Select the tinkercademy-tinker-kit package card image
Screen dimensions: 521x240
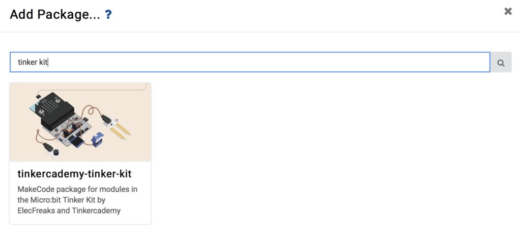tap(80, 122)
